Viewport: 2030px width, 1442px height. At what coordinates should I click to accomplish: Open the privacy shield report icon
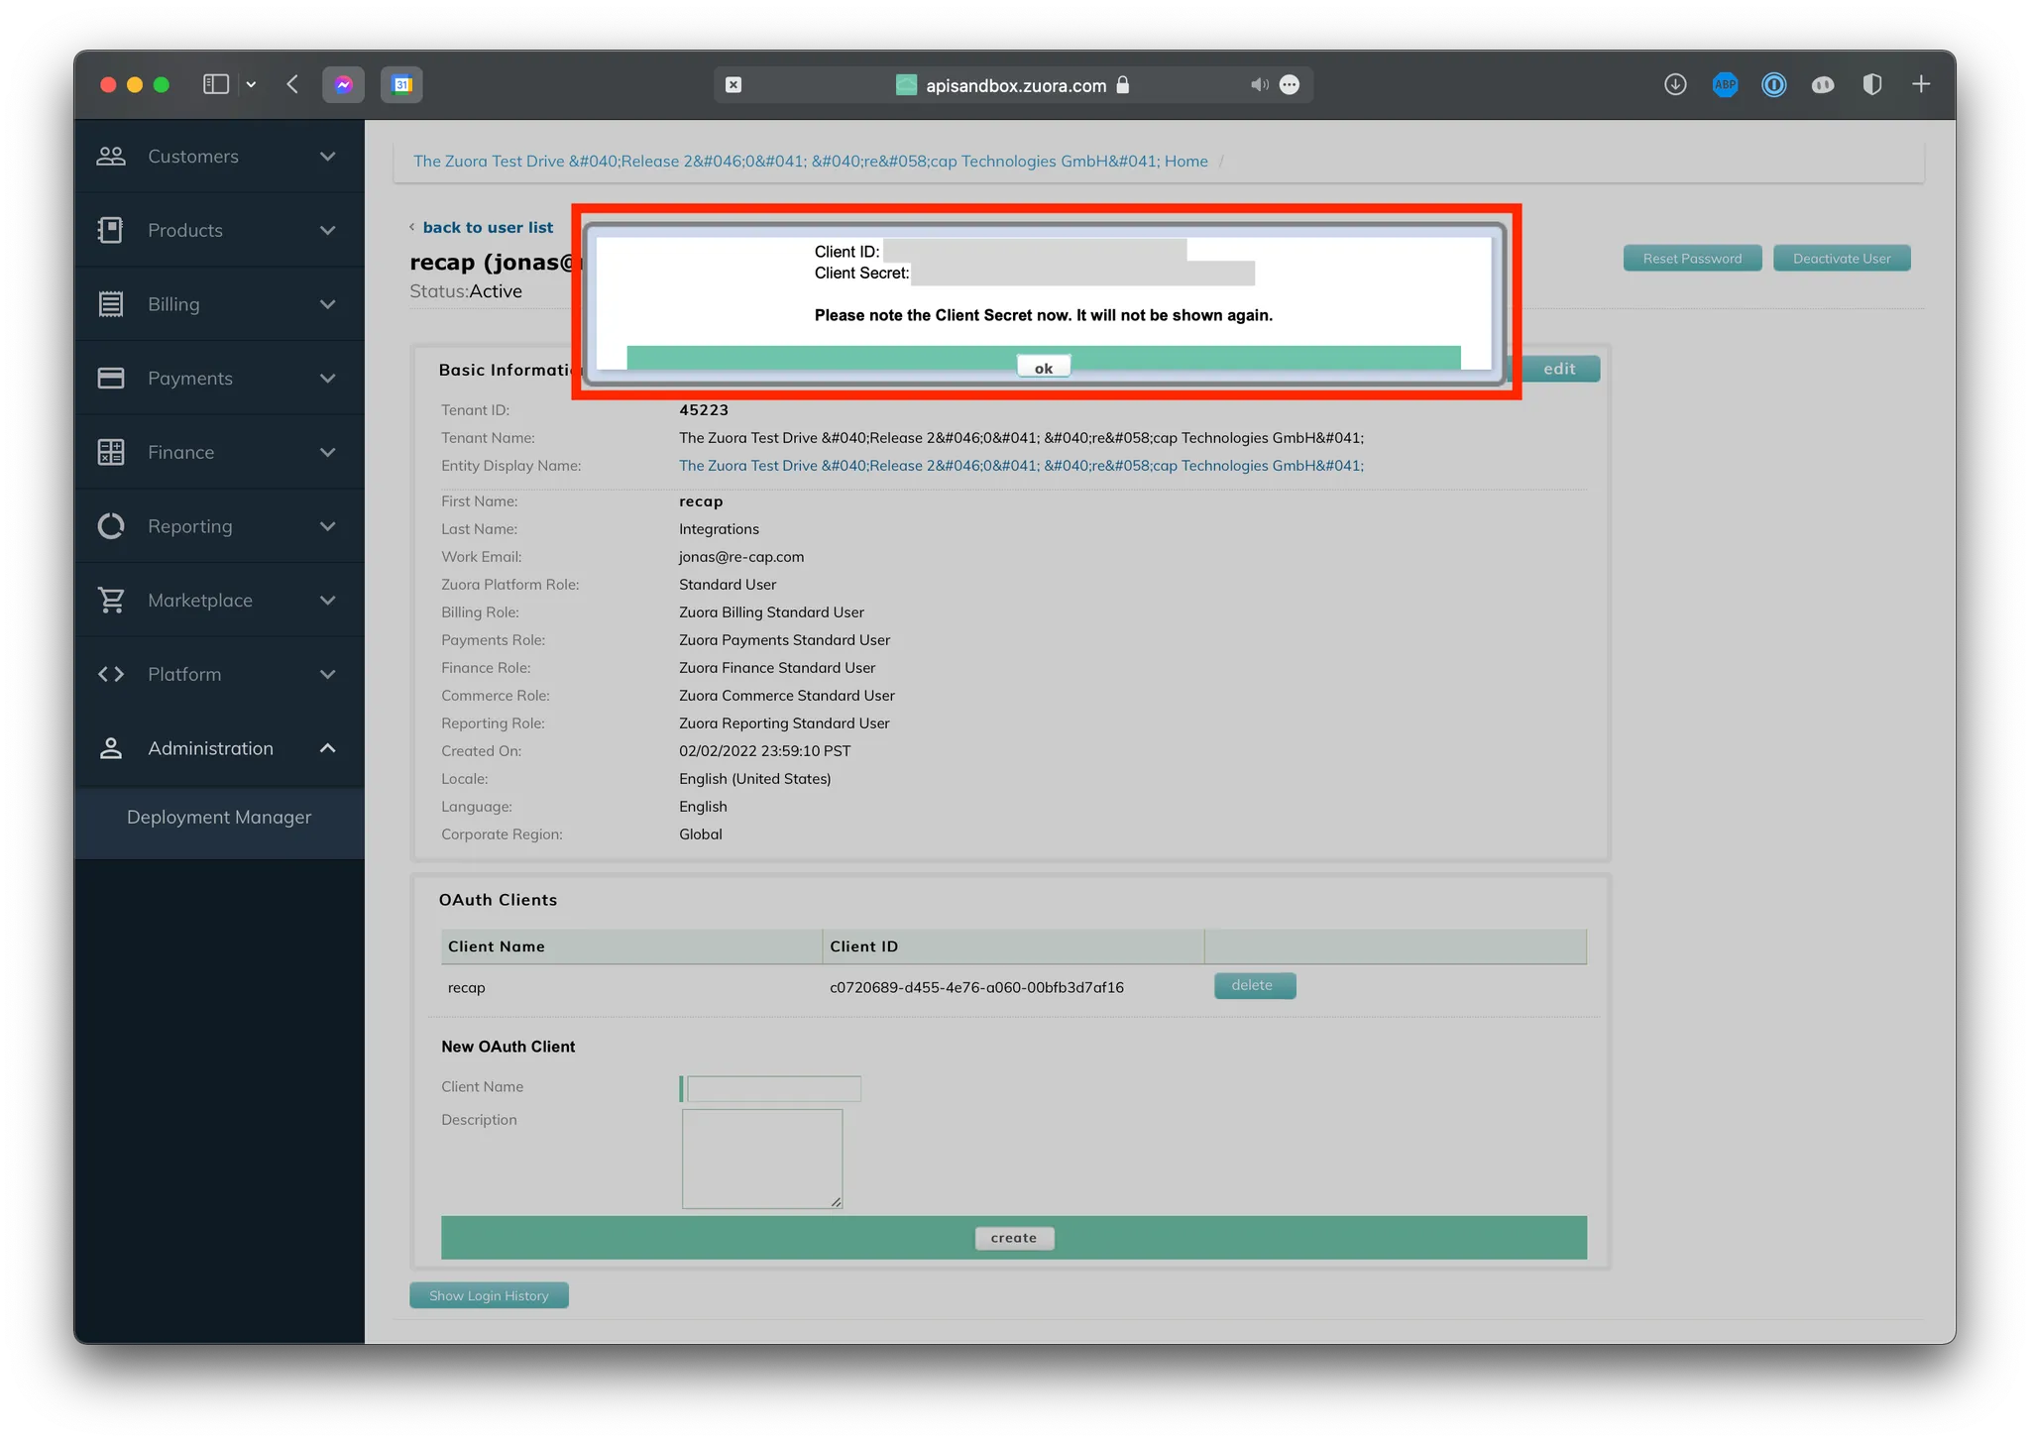[1871, 84]
